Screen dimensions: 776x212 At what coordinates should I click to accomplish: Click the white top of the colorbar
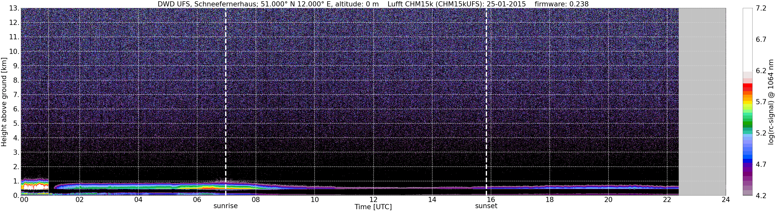[x=748, y=39]
